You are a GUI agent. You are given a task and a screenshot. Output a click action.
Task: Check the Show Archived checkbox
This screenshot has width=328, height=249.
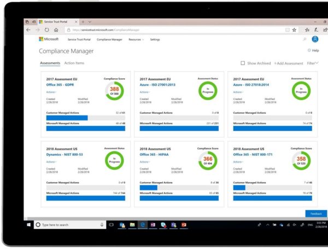243,63
